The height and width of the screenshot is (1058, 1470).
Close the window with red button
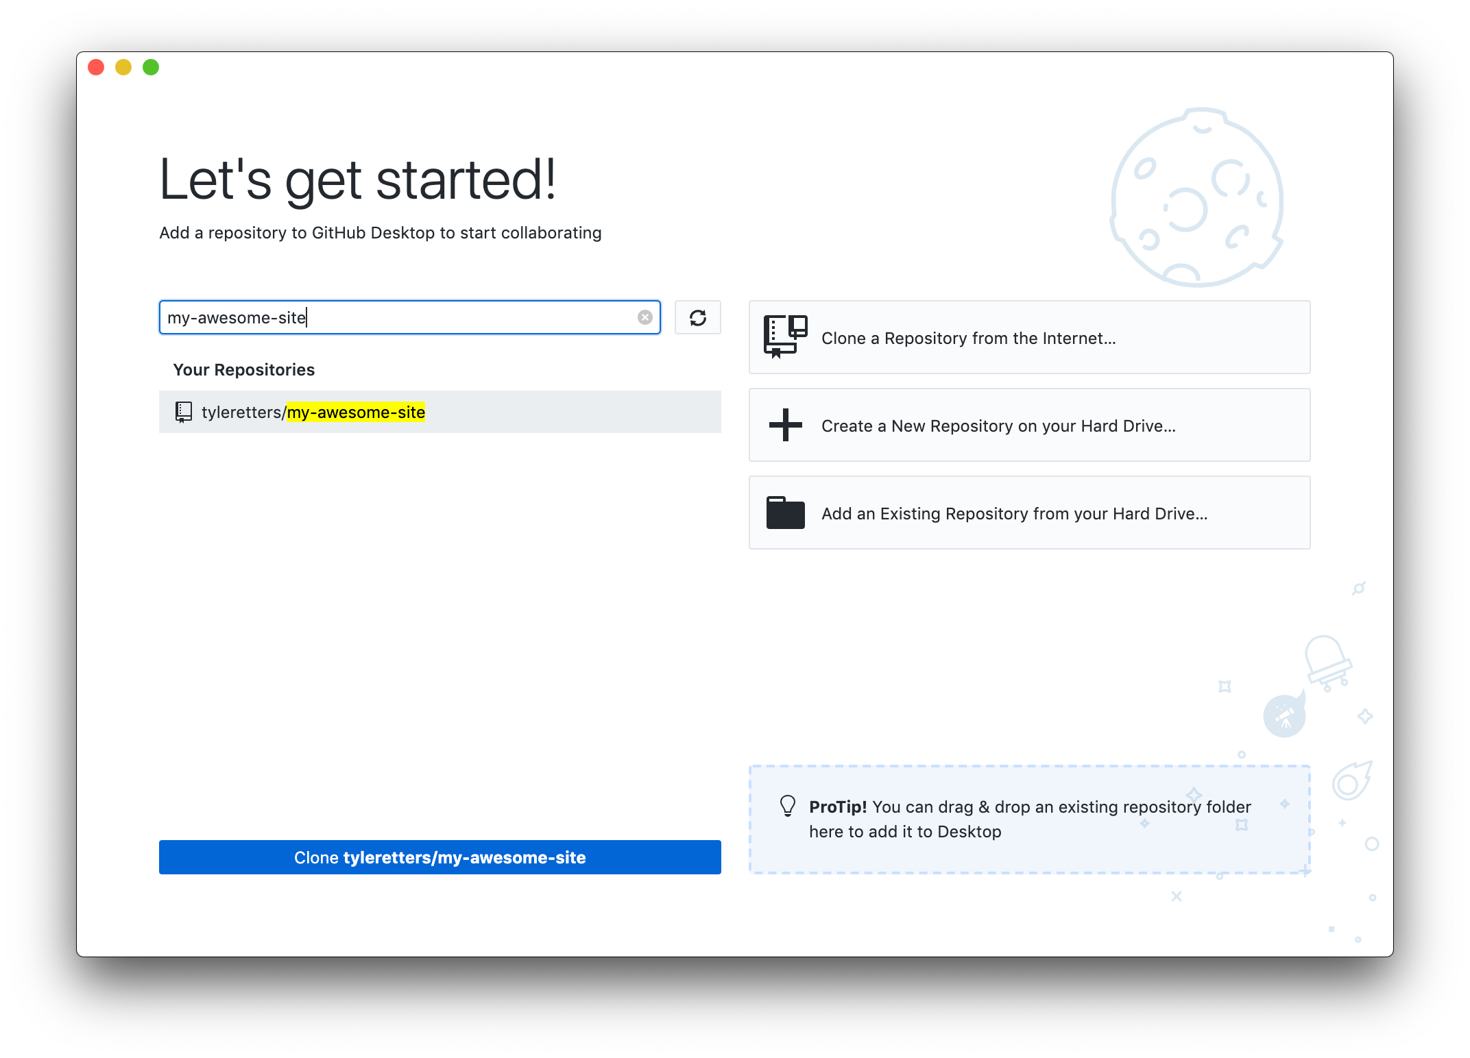click(96, 67)
